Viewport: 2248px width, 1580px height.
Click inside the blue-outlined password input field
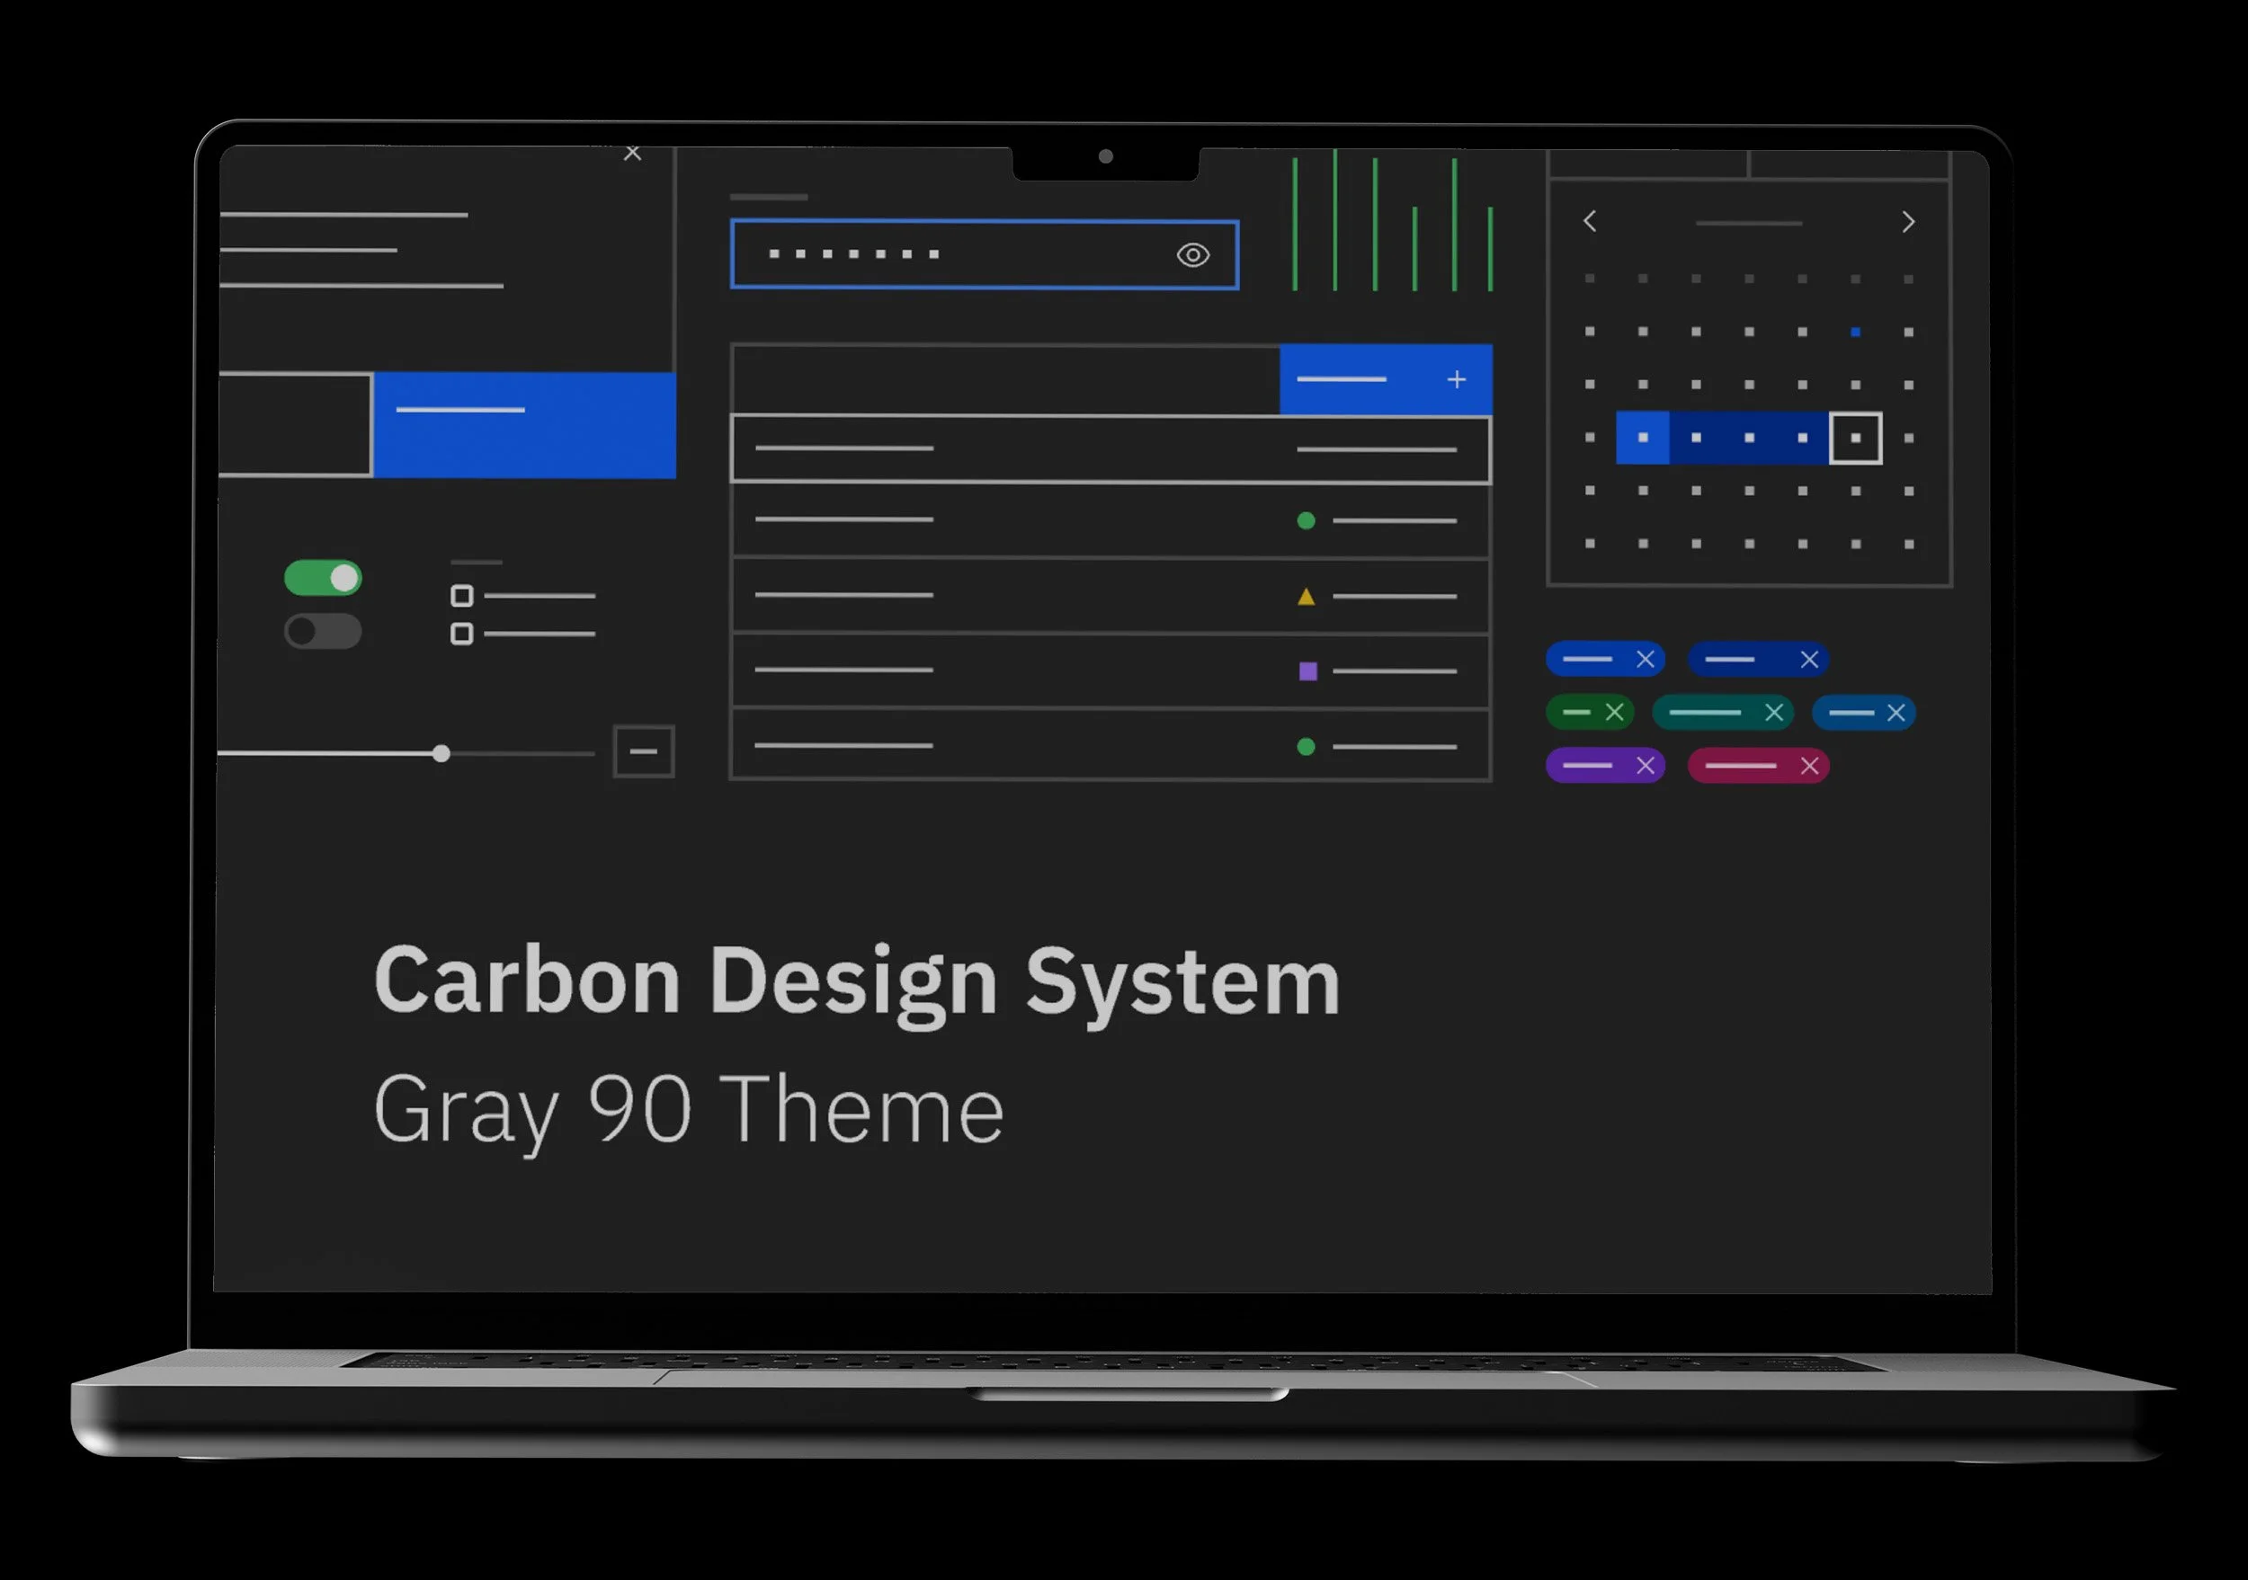pyautogui.click(x=979, y=255)
